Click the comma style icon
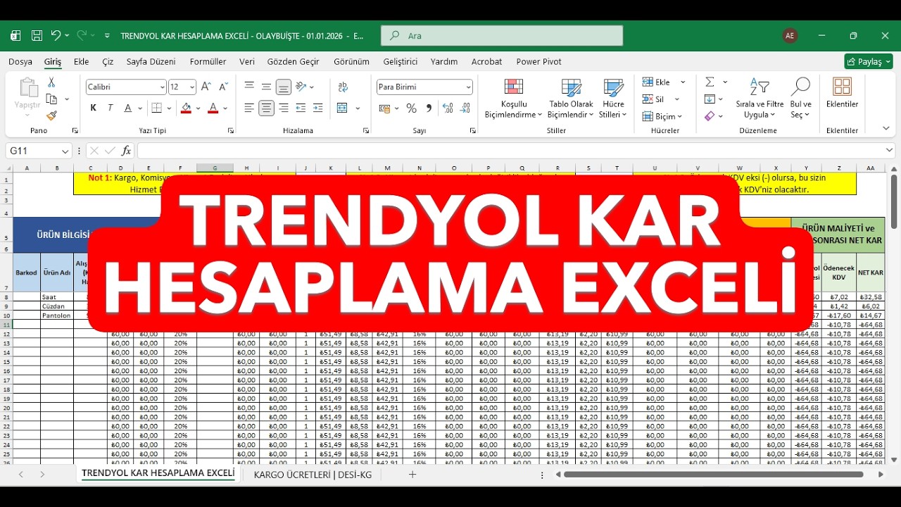This screenshot has height=507, width=901. pos(429,108)
